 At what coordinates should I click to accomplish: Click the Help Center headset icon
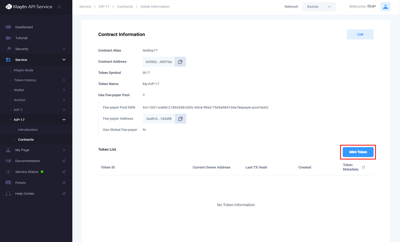[8, 193]
